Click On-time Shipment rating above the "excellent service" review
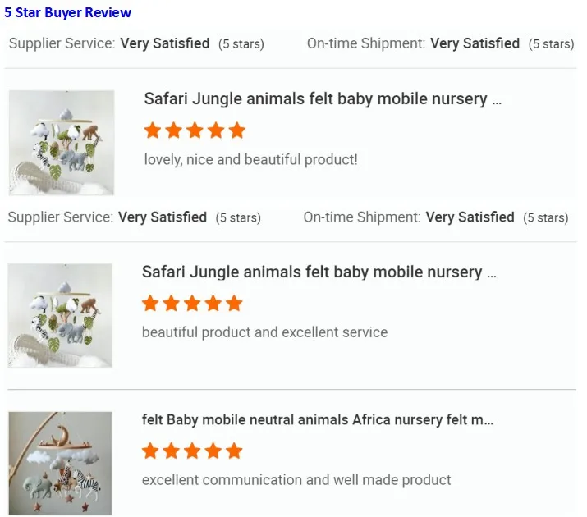This screenshot has width=587, height=517. pos(435,217)
